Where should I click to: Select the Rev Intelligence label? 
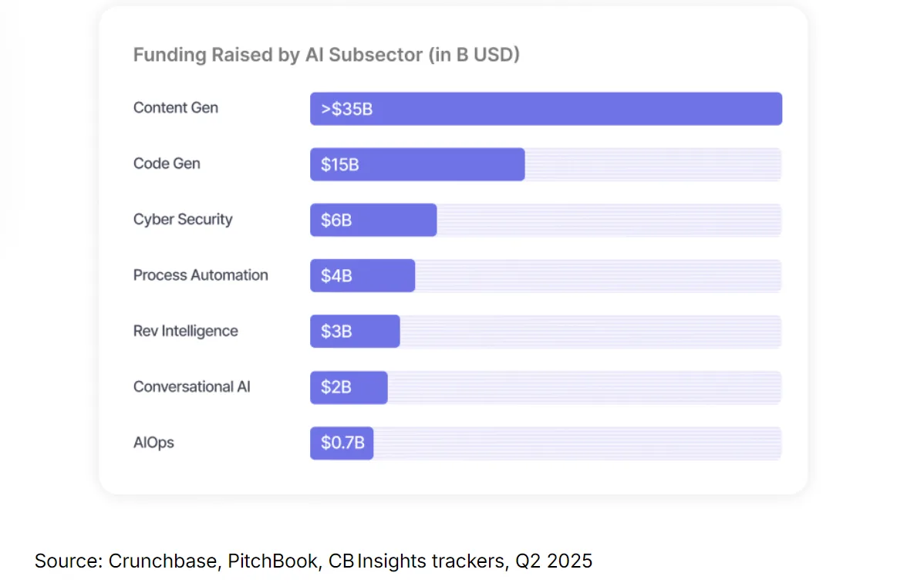[x=185, y=331]
